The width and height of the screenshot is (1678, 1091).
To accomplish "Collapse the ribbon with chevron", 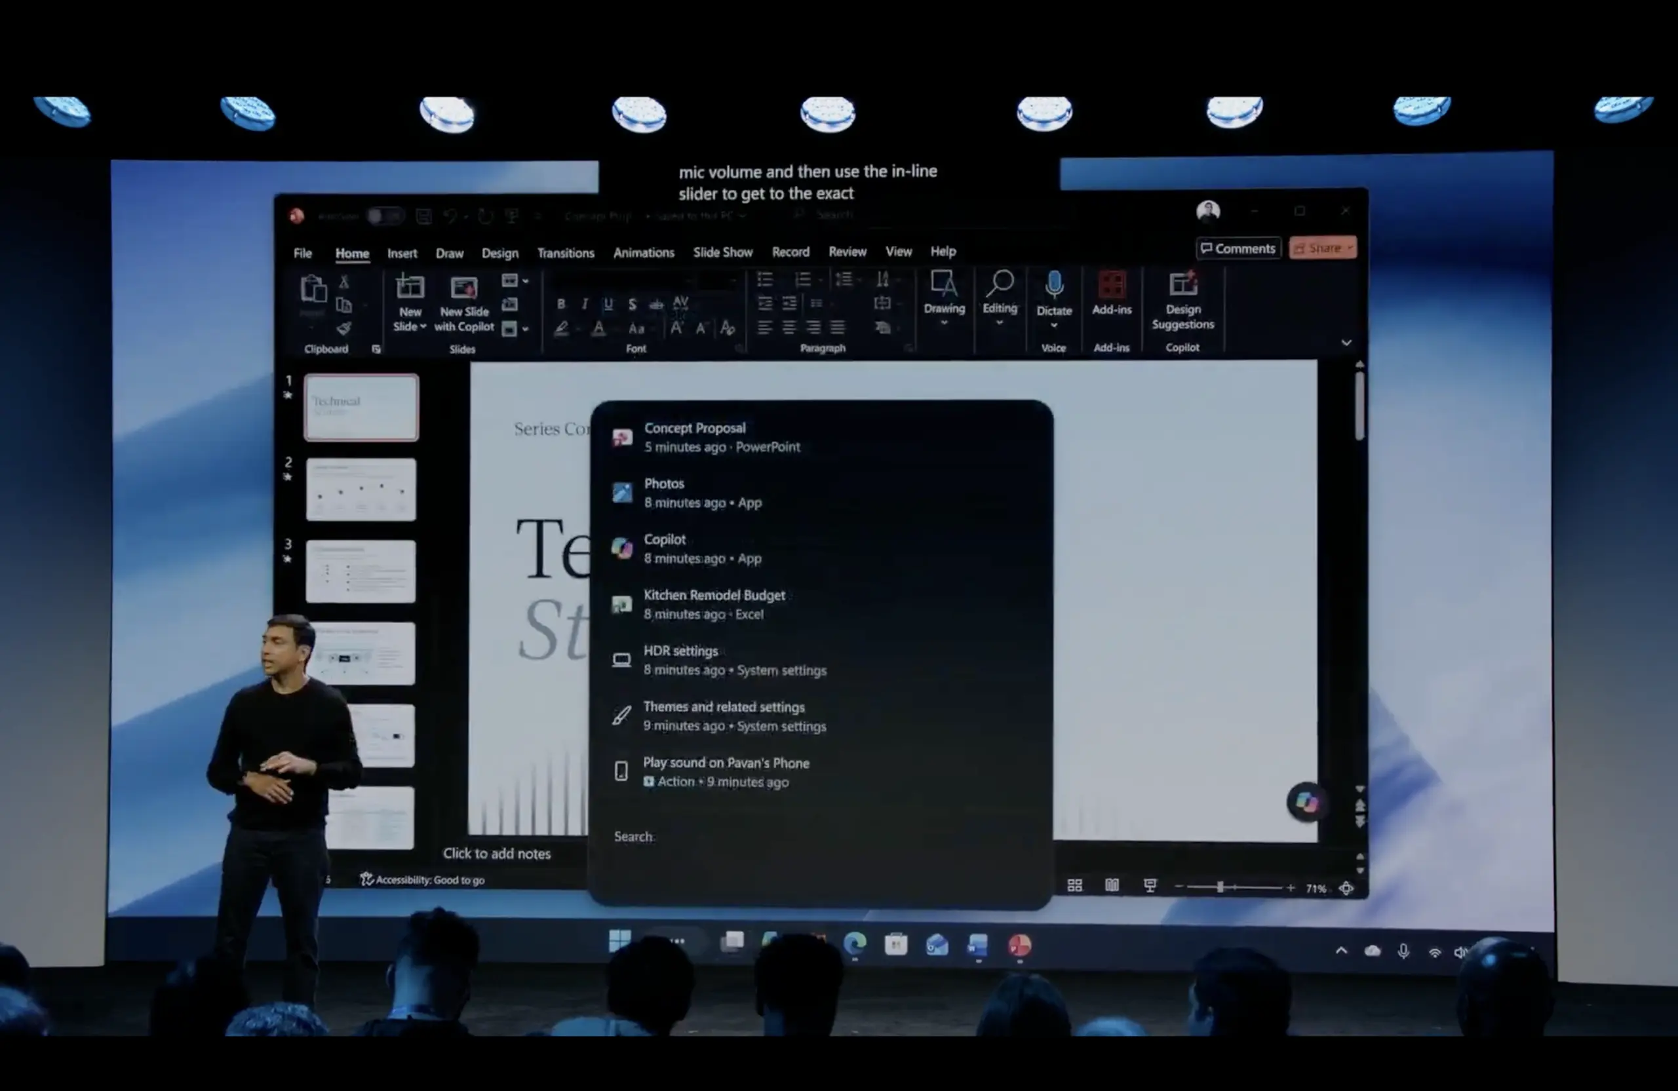I will pos(1346,343).
